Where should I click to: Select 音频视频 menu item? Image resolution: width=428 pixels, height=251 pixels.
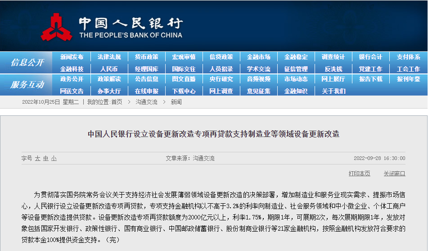[x=259, y=79]
